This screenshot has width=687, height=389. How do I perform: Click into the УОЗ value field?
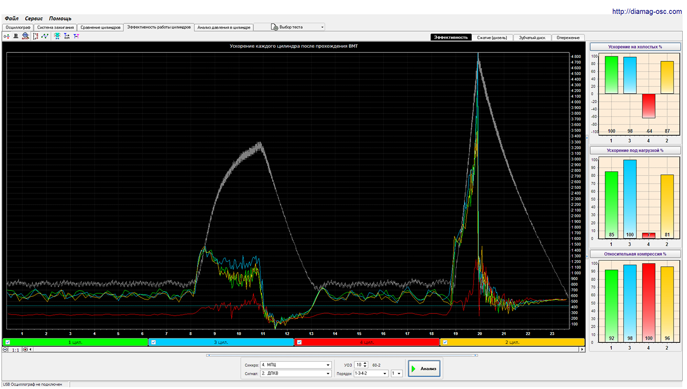pyautogui.click(x=359, y=365)
